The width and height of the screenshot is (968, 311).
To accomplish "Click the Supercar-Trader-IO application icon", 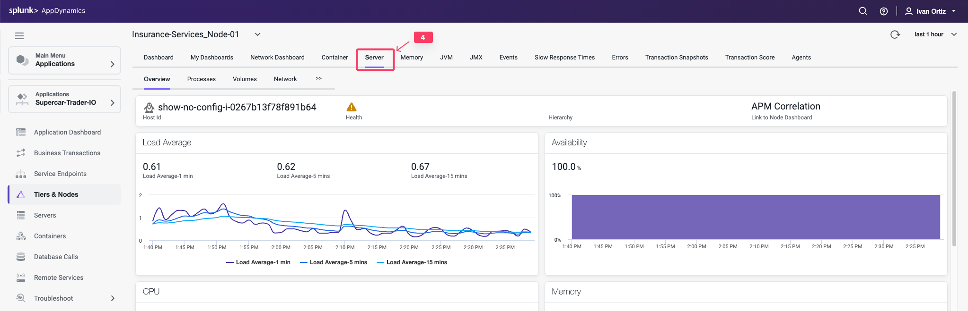I will [22, 99].
